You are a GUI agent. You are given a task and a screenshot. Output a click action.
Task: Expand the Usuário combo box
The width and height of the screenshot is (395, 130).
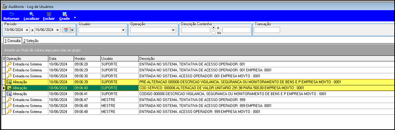pos(123,30)
